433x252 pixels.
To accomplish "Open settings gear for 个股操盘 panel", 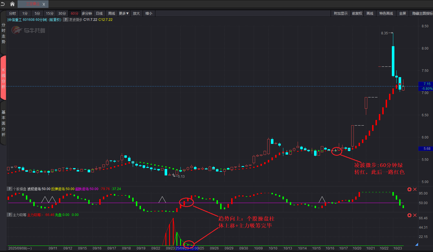I will (x=409, y=189).
